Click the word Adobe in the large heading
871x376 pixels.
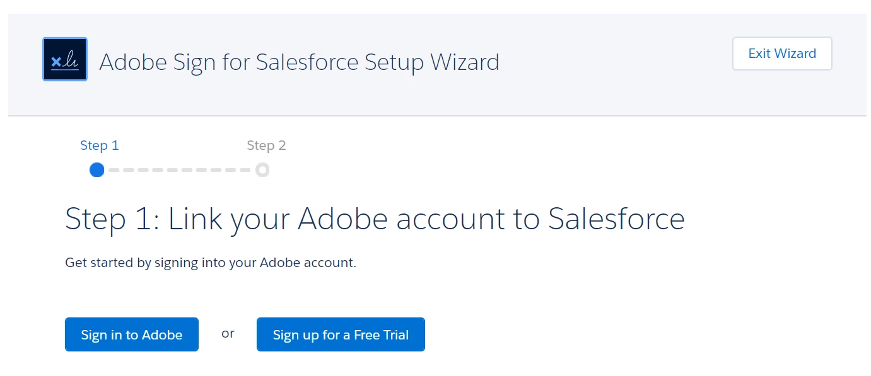click(342, 219)
